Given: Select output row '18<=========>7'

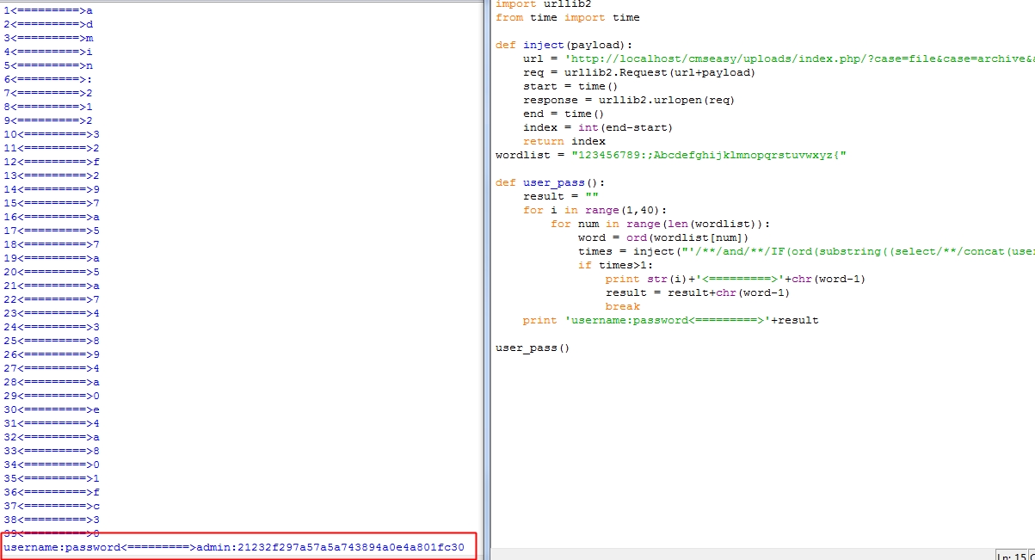Looking at the screenshot, I should point(52,244).
